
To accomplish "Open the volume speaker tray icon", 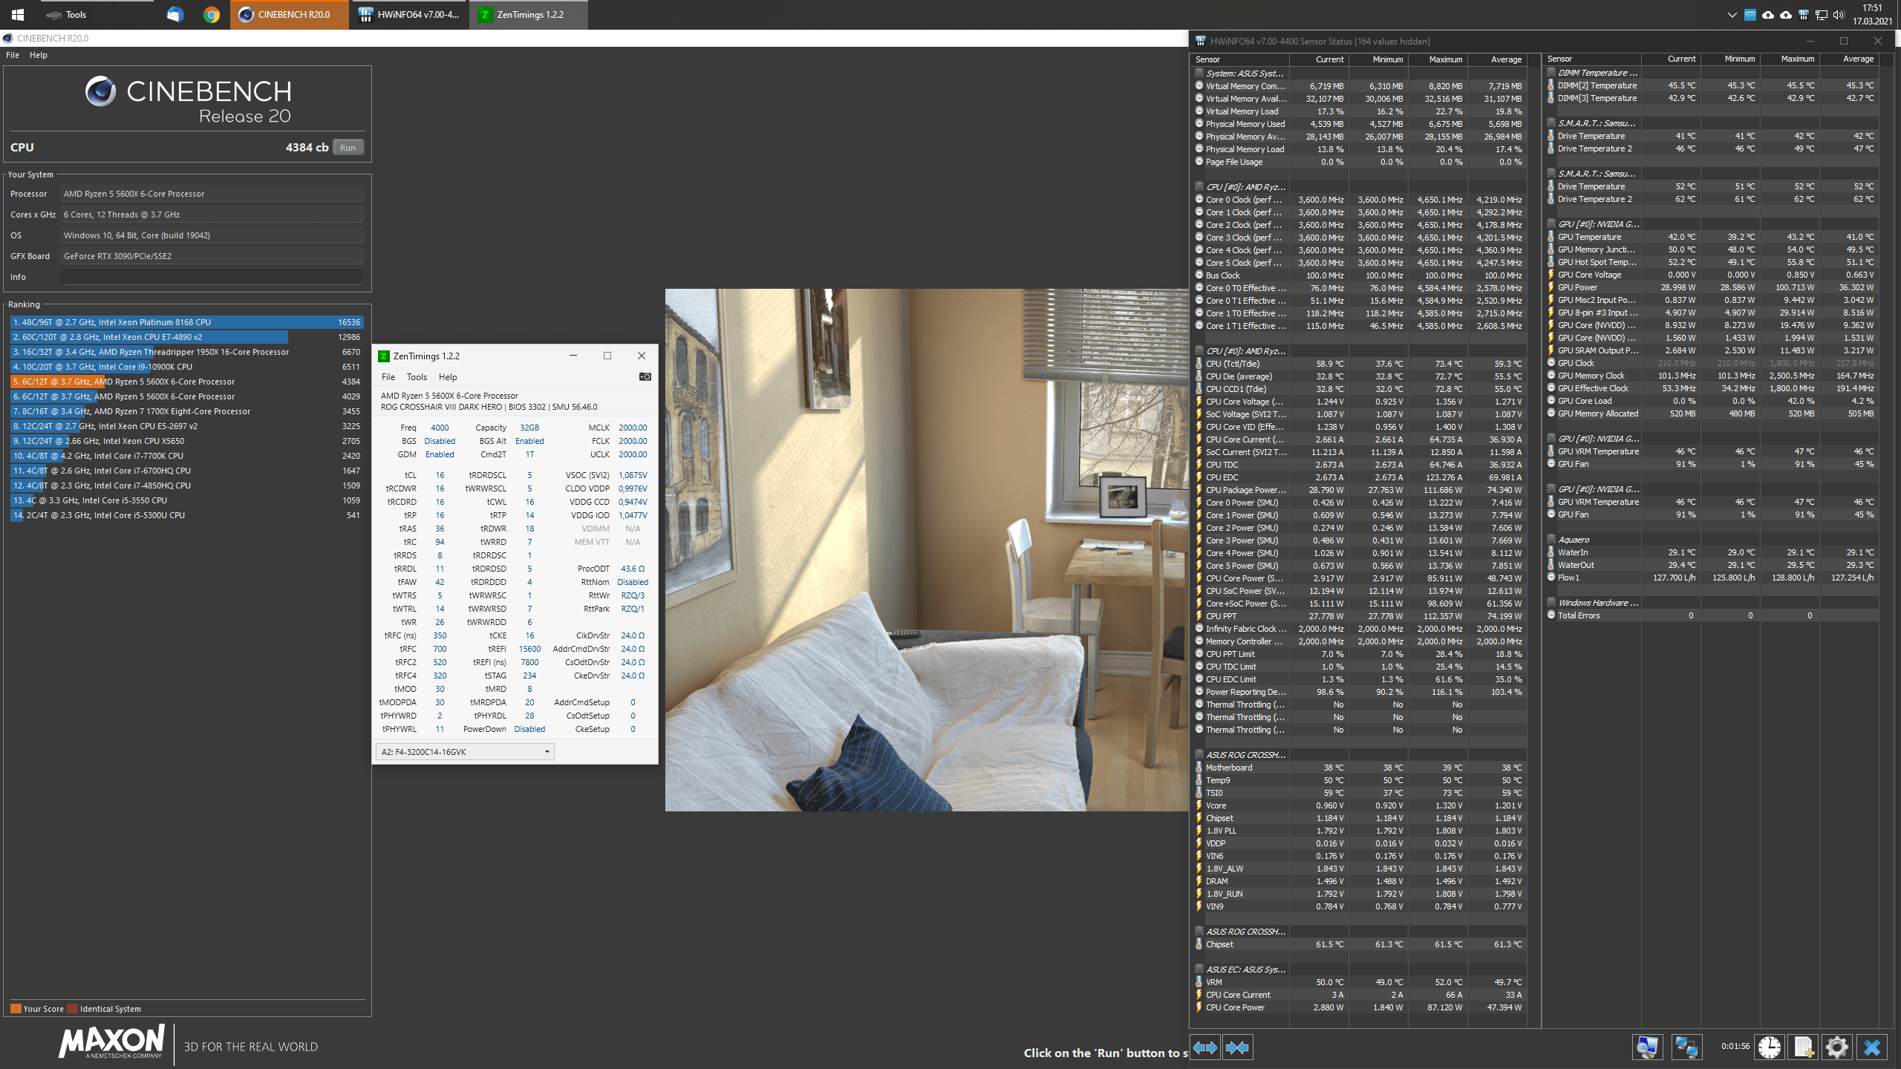I will [x=1839, y=15].
